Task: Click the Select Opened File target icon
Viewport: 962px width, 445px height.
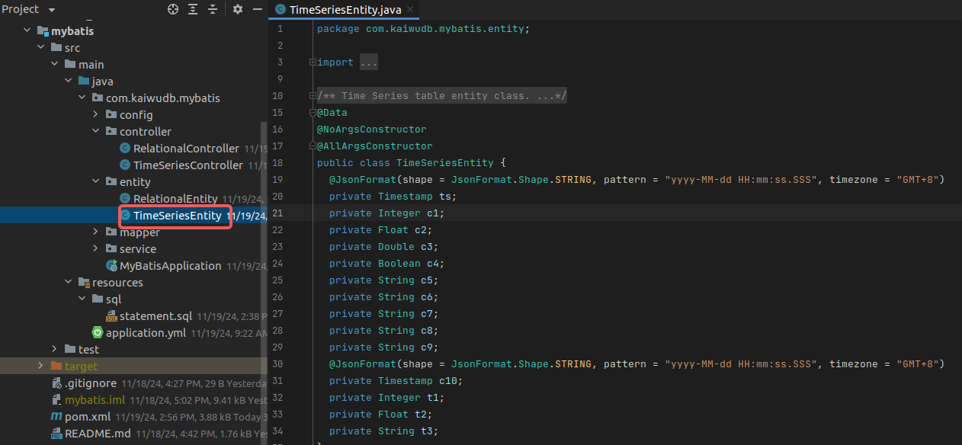Action: pos(173,9)
